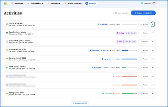Click the 3 not started label
Image resolution: width=168 pixels, height=107 pixels.
tap(115, 68)
